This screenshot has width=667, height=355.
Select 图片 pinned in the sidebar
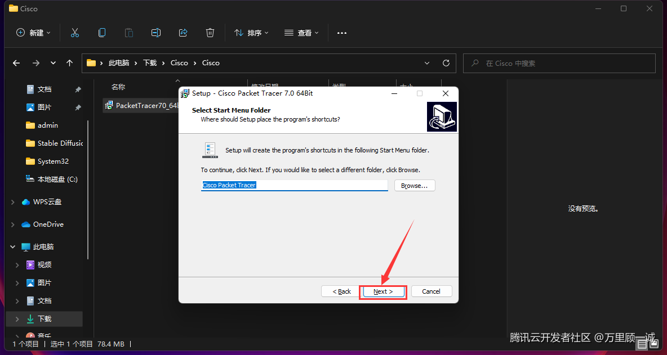(45, 107)
